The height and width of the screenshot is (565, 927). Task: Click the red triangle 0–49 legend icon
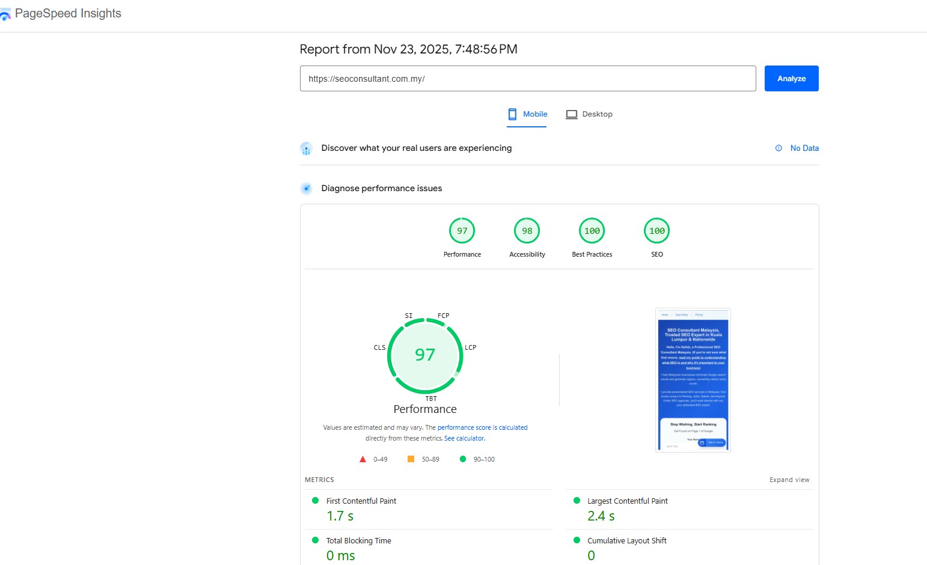[x=363, y=459]
